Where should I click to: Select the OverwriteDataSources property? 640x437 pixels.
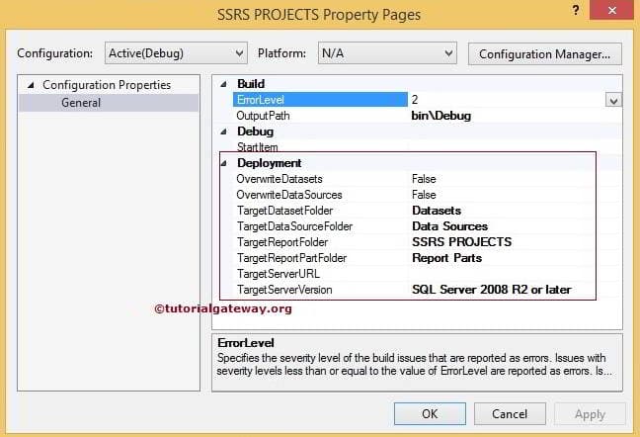tap(289, 195)
